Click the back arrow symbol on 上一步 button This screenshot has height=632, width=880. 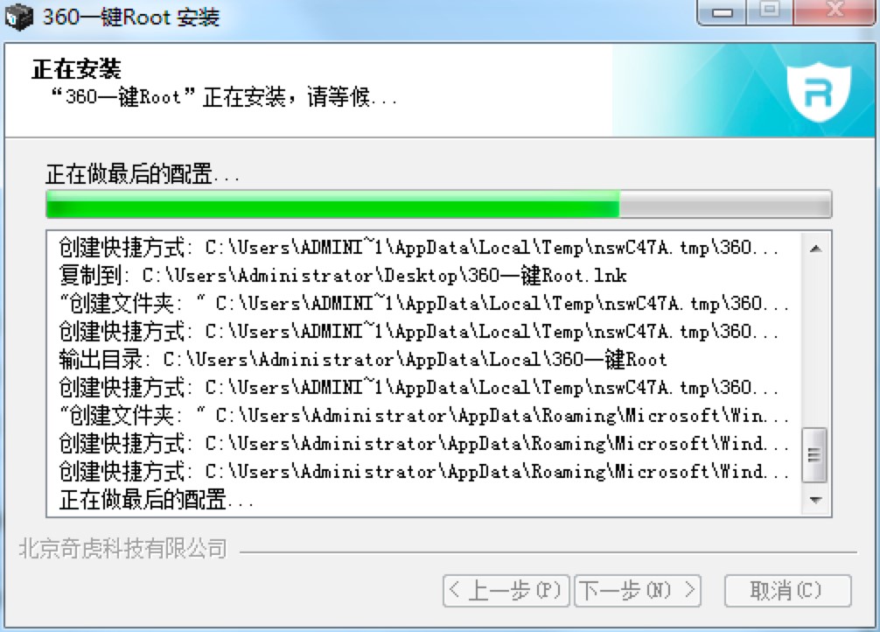click(456, 590)
